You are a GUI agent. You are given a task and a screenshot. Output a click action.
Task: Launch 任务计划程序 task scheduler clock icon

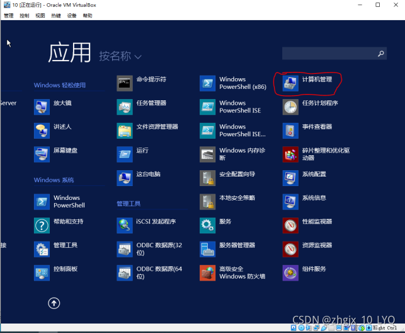tap(290, 107)
